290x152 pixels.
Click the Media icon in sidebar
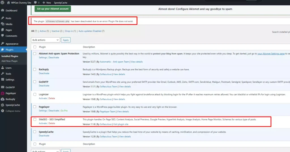[3, 24]
